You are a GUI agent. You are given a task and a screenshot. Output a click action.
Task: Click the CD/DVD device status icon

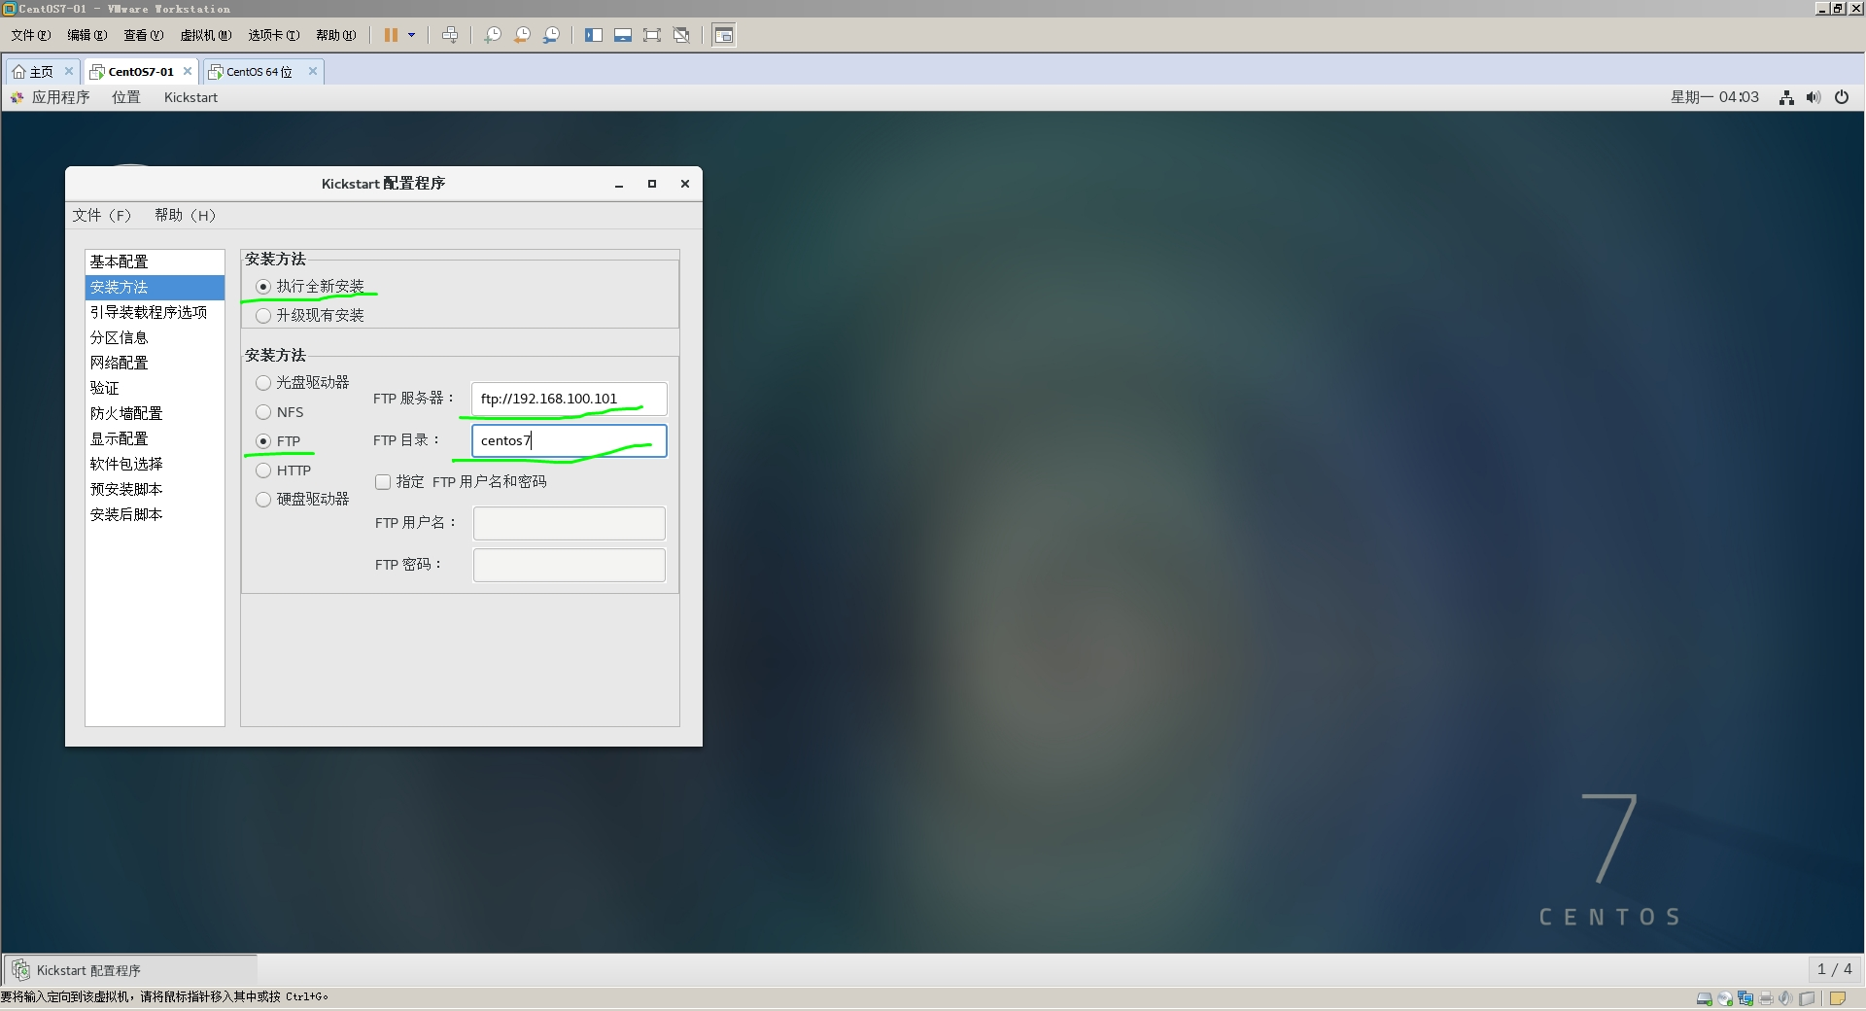pos(1725,998)
